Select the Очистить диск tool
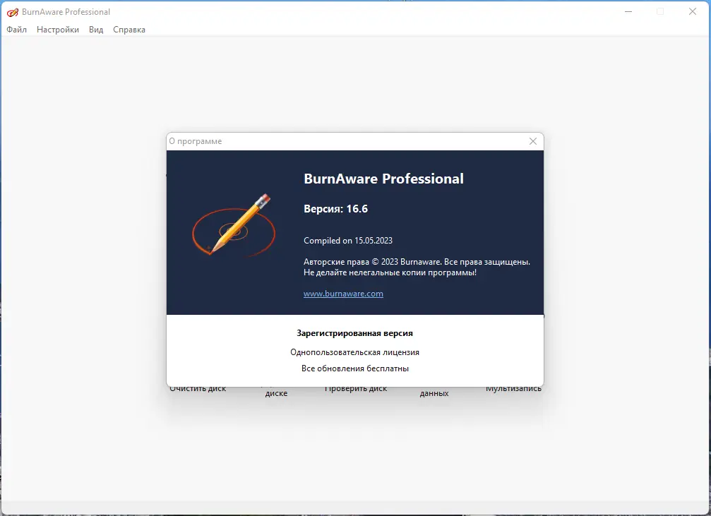 (x=198, y=388)
